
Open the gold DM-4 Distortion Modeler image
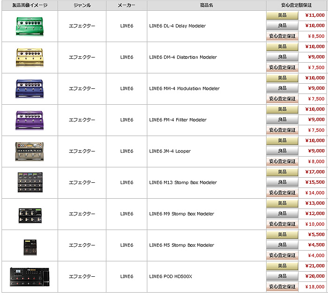(x=30, y=58)
